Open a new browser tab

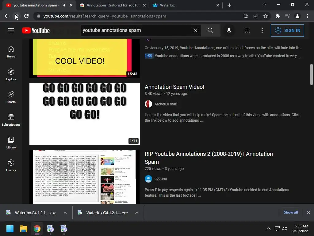click(x=229, y=5)
